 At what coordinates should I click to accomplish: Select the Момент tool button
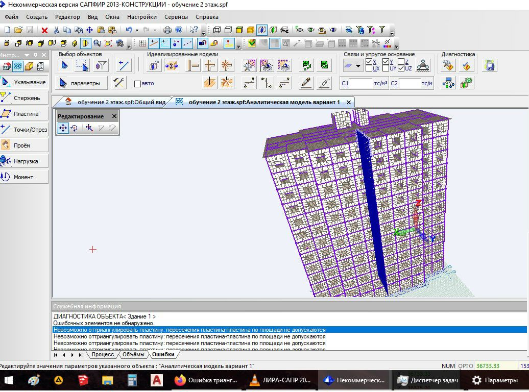[x=25, y=177]
